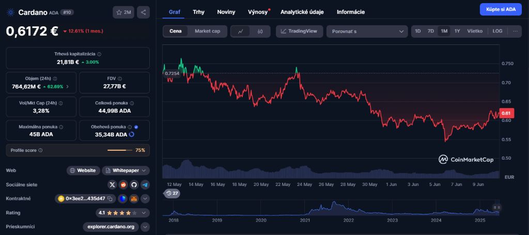Viewport: 529px width, 235px height.
Task: Switch chart to candlestick view
Action: coord(260,32)
